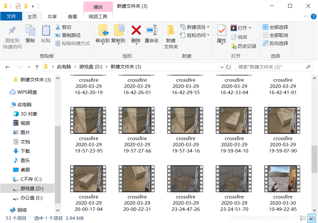
Task: Click the Pin to Quick Access icon
Action: [12, 30]
